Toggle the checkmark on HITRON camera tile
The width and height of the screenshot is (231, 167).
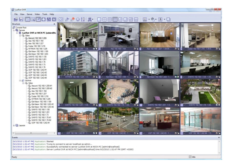pyautogui.click(x=61, y=77)
